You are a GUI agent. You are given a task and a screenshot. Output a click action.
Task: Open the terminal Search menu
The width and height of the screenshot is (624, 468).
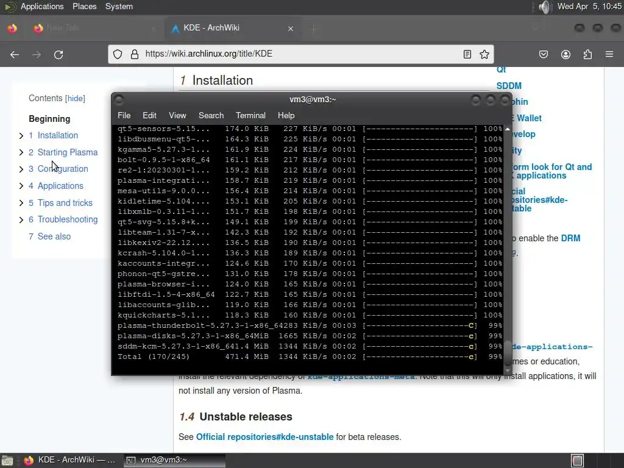pos(211,115)
